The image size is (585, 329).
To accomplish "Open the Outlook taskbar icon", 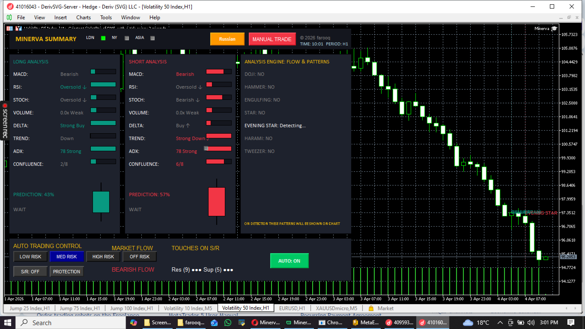I will pyautogui.click(x=214, y=323).
